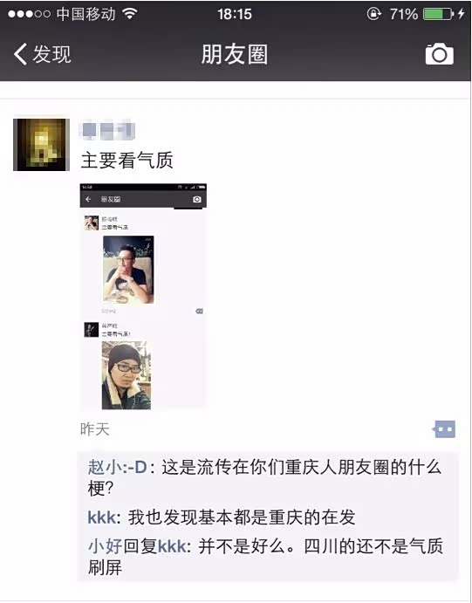Tap the signal strength dots icon
Image resolution: width=472 pixels, height=603 pixels.
click(x=29, y=14)
